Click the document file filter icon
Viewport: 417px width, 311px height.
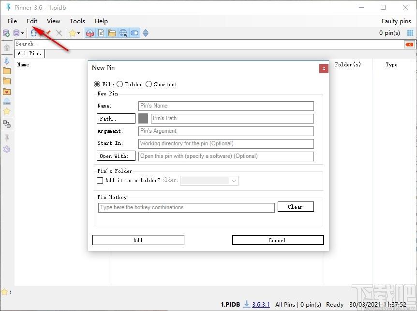click(x=101, y=33)
